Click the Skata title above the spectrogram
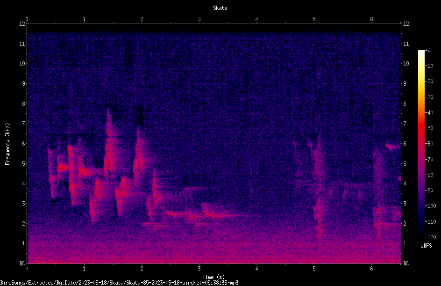 pyautogui.click(x=220, y=8)
